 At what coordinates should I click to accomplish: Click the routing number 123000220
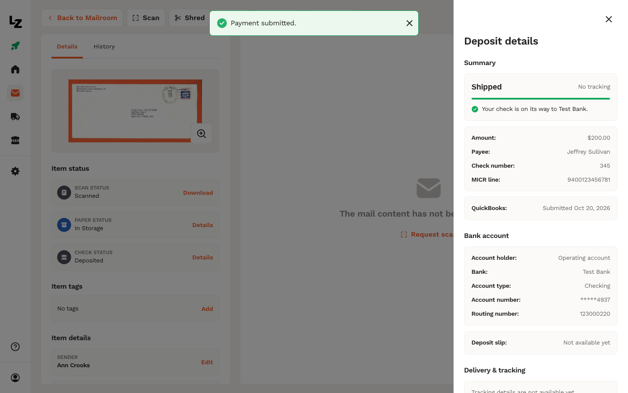point(595,314)
